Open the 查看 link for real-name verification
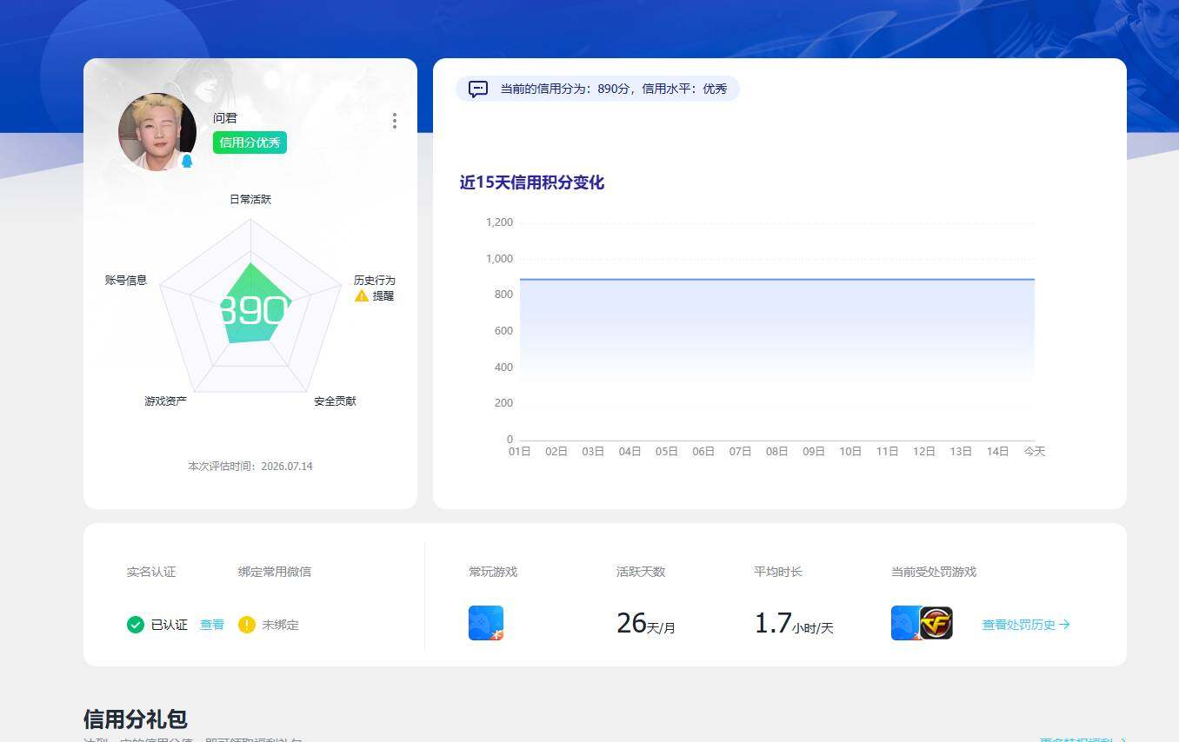 click(x=212, y=625)
